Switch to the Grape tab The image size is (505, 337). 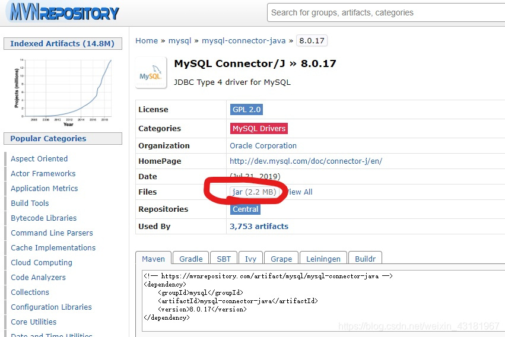click(x=281, y=259)
